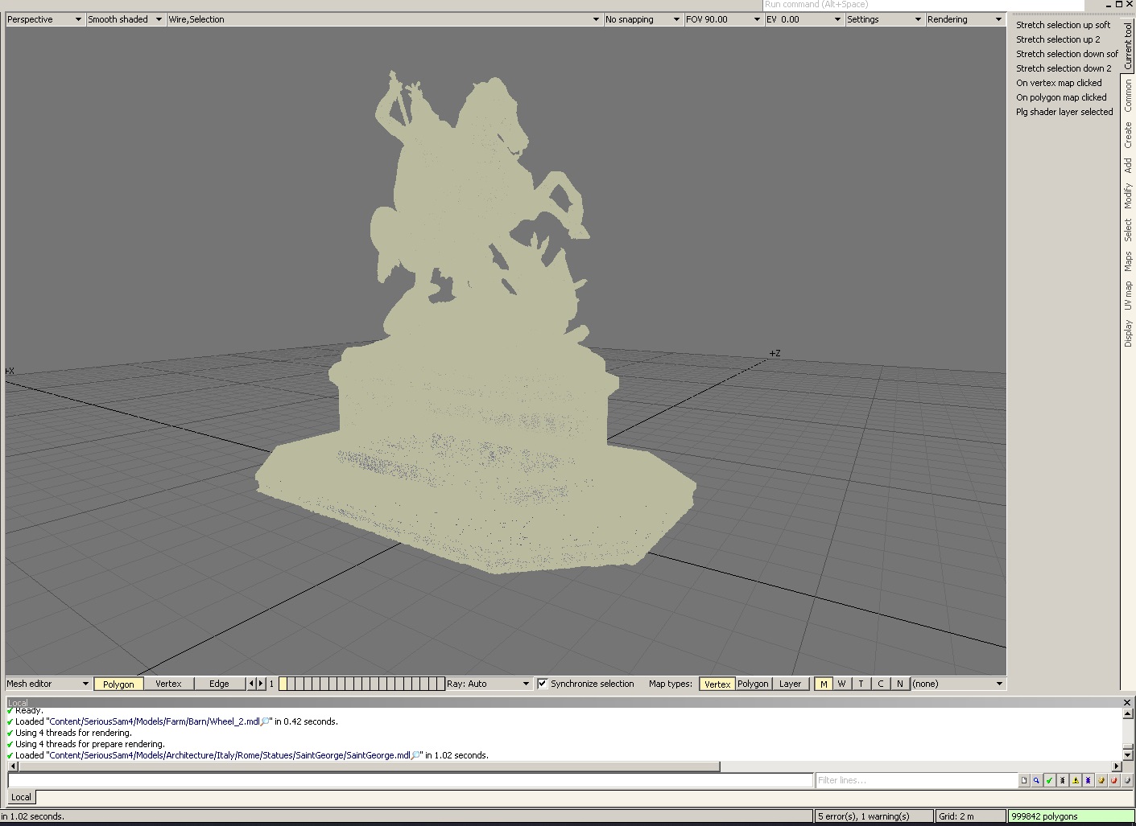The height and width of the screenshot is (826, 1136).
Task: Open the (none) map selection dropdown
Action: pyautogui.click(x=958, y=684)
